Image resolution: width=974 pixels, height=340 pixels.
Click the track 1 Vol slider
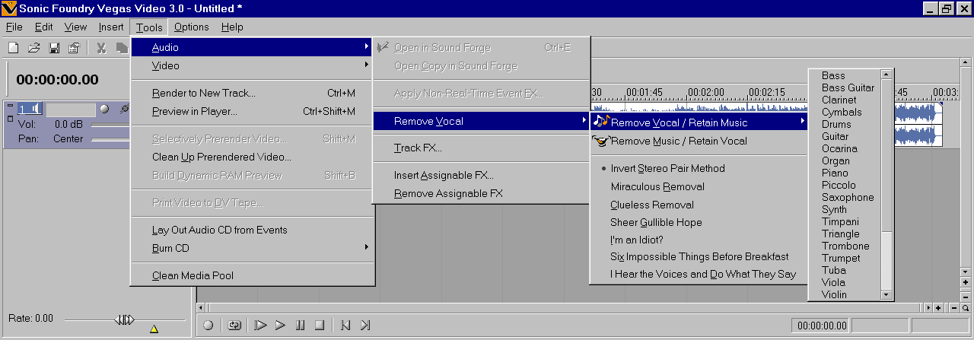110,124
